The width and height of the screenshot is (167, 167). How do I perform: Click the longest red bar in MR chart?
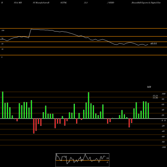(34, 126)
